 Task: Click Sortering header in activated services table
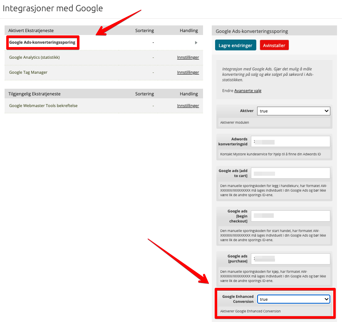coord(144,30)
